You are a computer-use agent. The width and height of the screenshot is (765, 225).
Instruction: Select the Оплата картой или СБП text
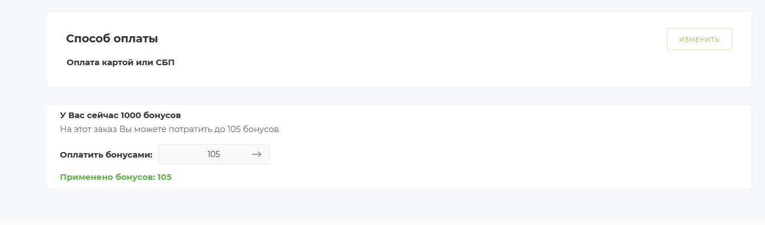point(120,62)
